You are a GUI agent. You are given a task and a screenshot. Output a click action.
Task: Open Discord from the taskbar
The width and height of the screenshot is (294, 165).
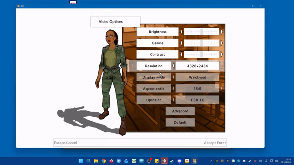[179, 161]
